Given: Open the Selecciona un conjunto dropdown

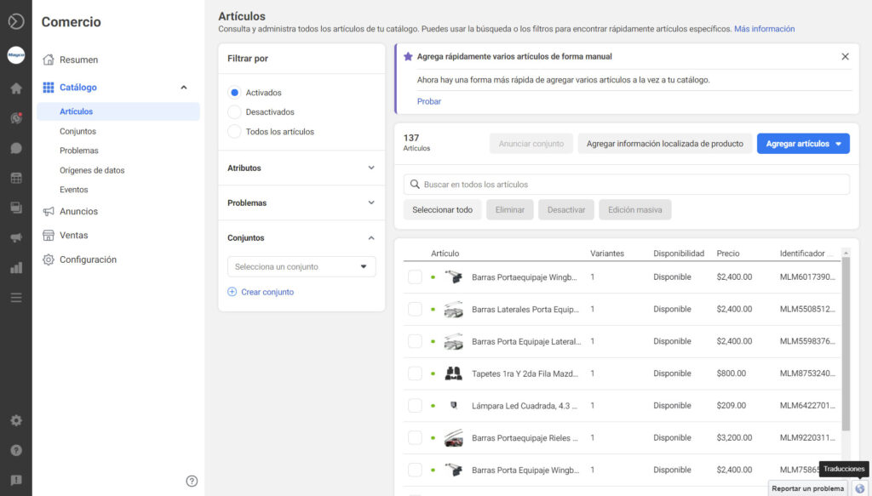Looking at the screenshot, I should pyautogui.click(x=301, y=267).
